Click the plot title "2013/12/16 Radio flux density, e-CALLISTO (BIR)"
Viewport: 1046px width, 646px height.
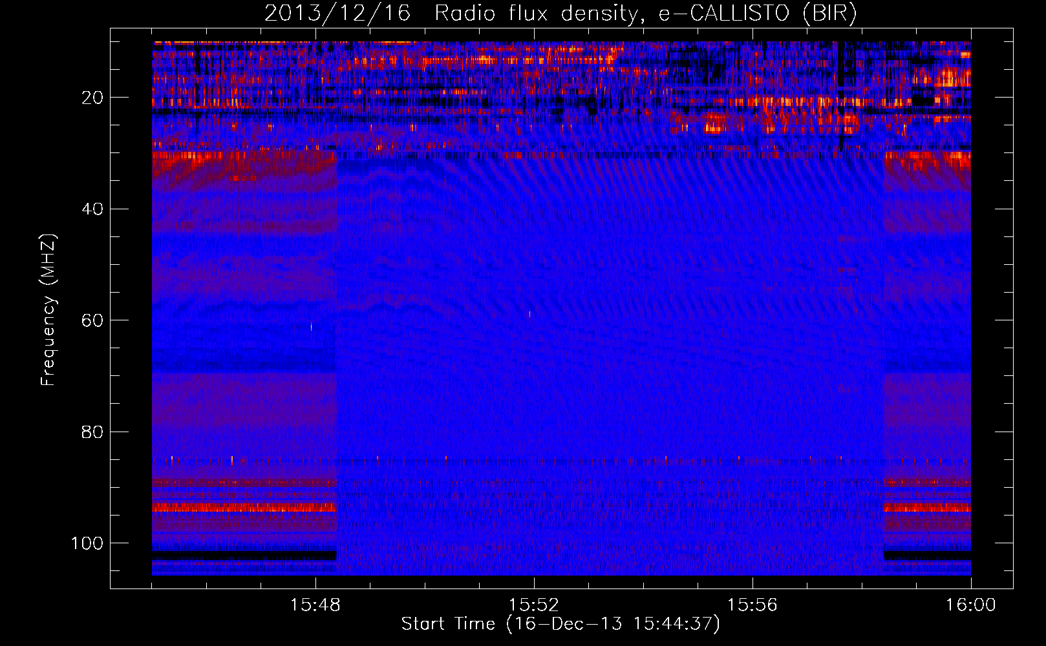[560, 14]
